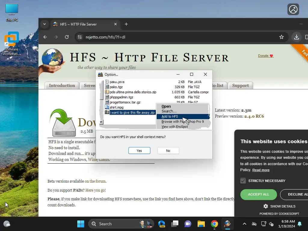Click the cookie settings gear icon

coord(266,206)
